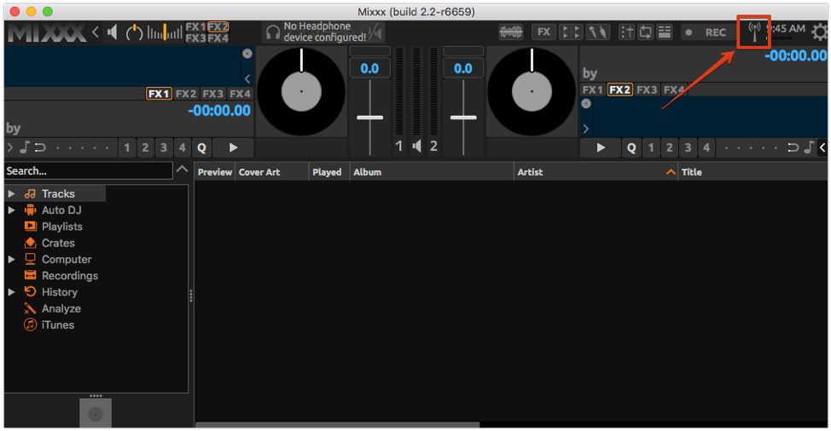Enable FX3 on deck 1
Image resolution: width=831 pixels, height=431 pixels.
tap(212, 94)
